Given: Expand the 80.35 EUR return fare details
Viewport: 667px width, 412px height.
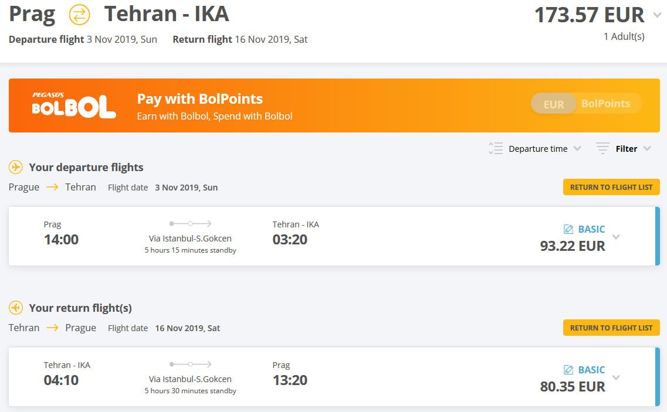Looking at the screenshot, I should [x=616, y=377].
